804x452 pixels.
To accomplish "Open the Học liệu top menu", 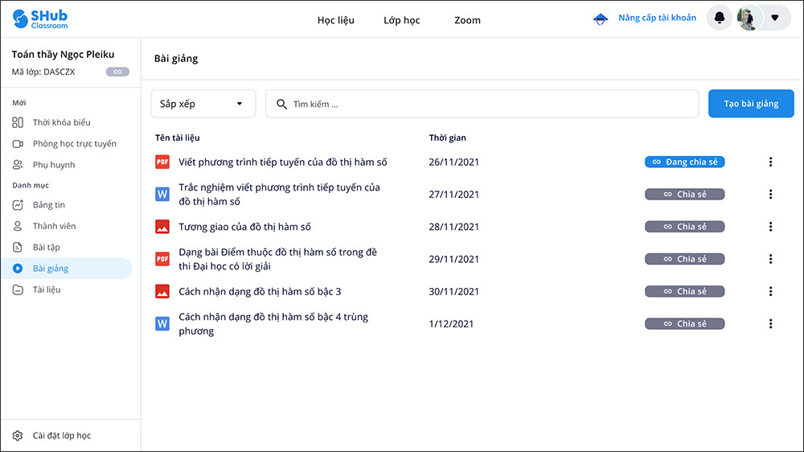I will pyautogui.click(x=335, y=20).
